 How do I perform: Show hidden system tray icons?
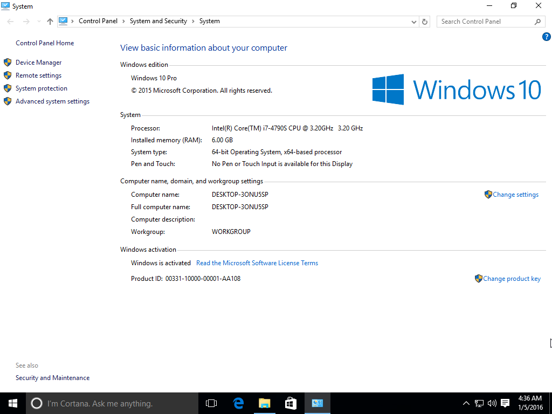(x=466, y=403)
